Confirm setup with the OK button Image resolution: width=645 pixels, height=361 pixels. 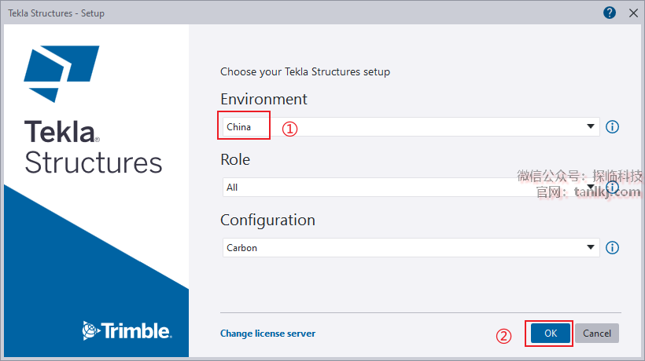pos(551,334)
